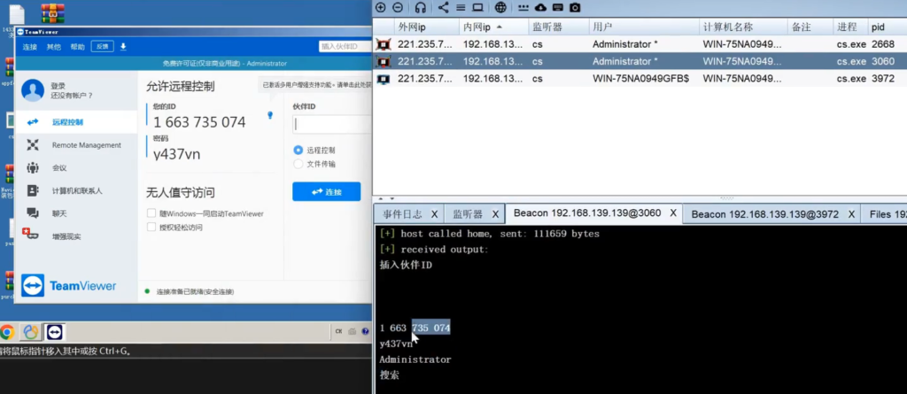Viewport: 907px width, 394px height.
Task: Switch to 事件日志 tab
Action: pyautogui.click(x=402, y=214)
